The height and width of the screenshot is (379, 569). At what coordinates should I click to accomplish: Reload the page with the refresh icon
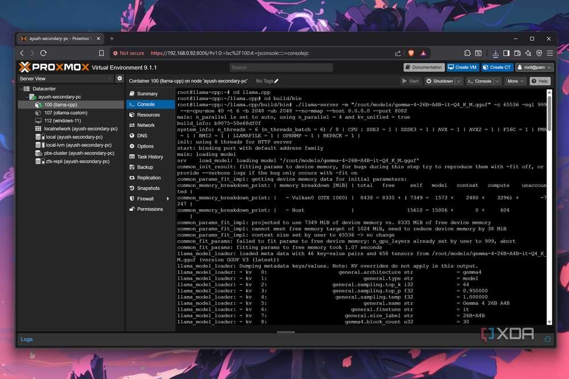[43, 53]
